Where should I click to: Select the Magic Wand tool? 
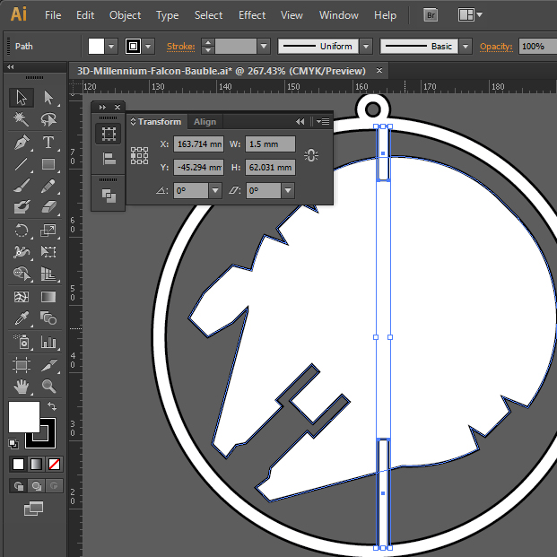tap(22, 119)
